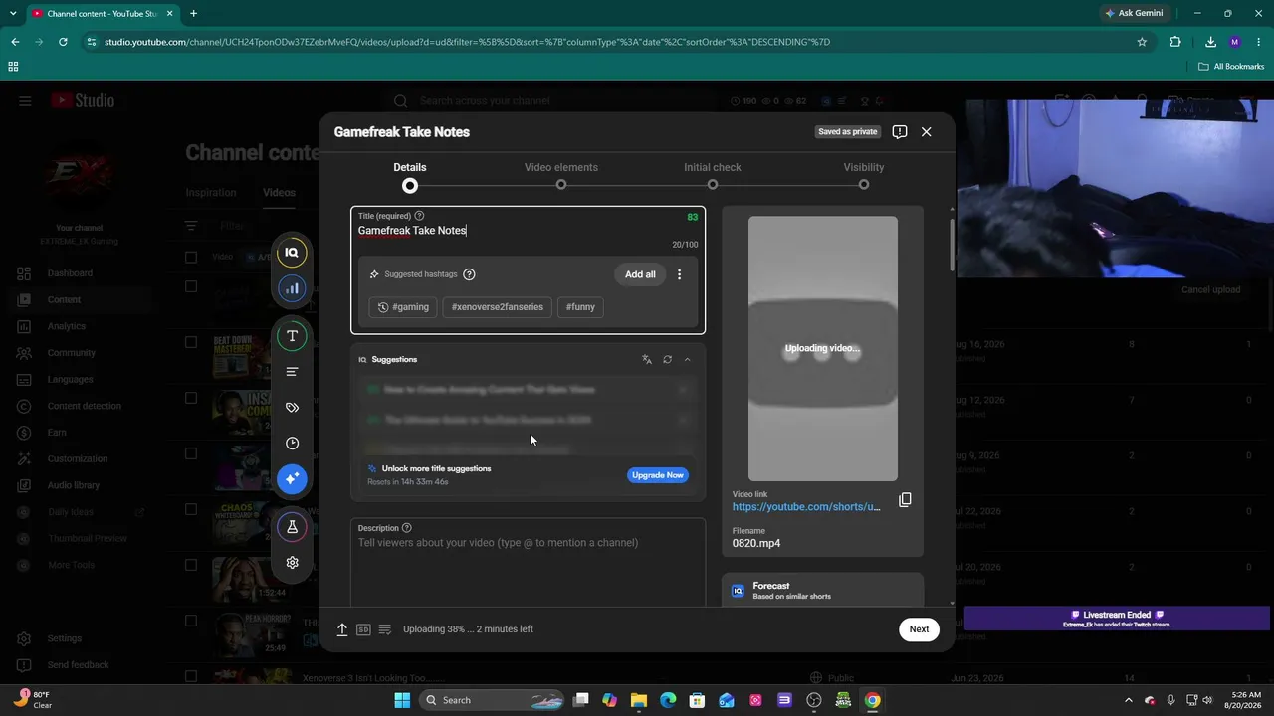Switch to the Inspiration tab behind dialog

coord(211,193)
